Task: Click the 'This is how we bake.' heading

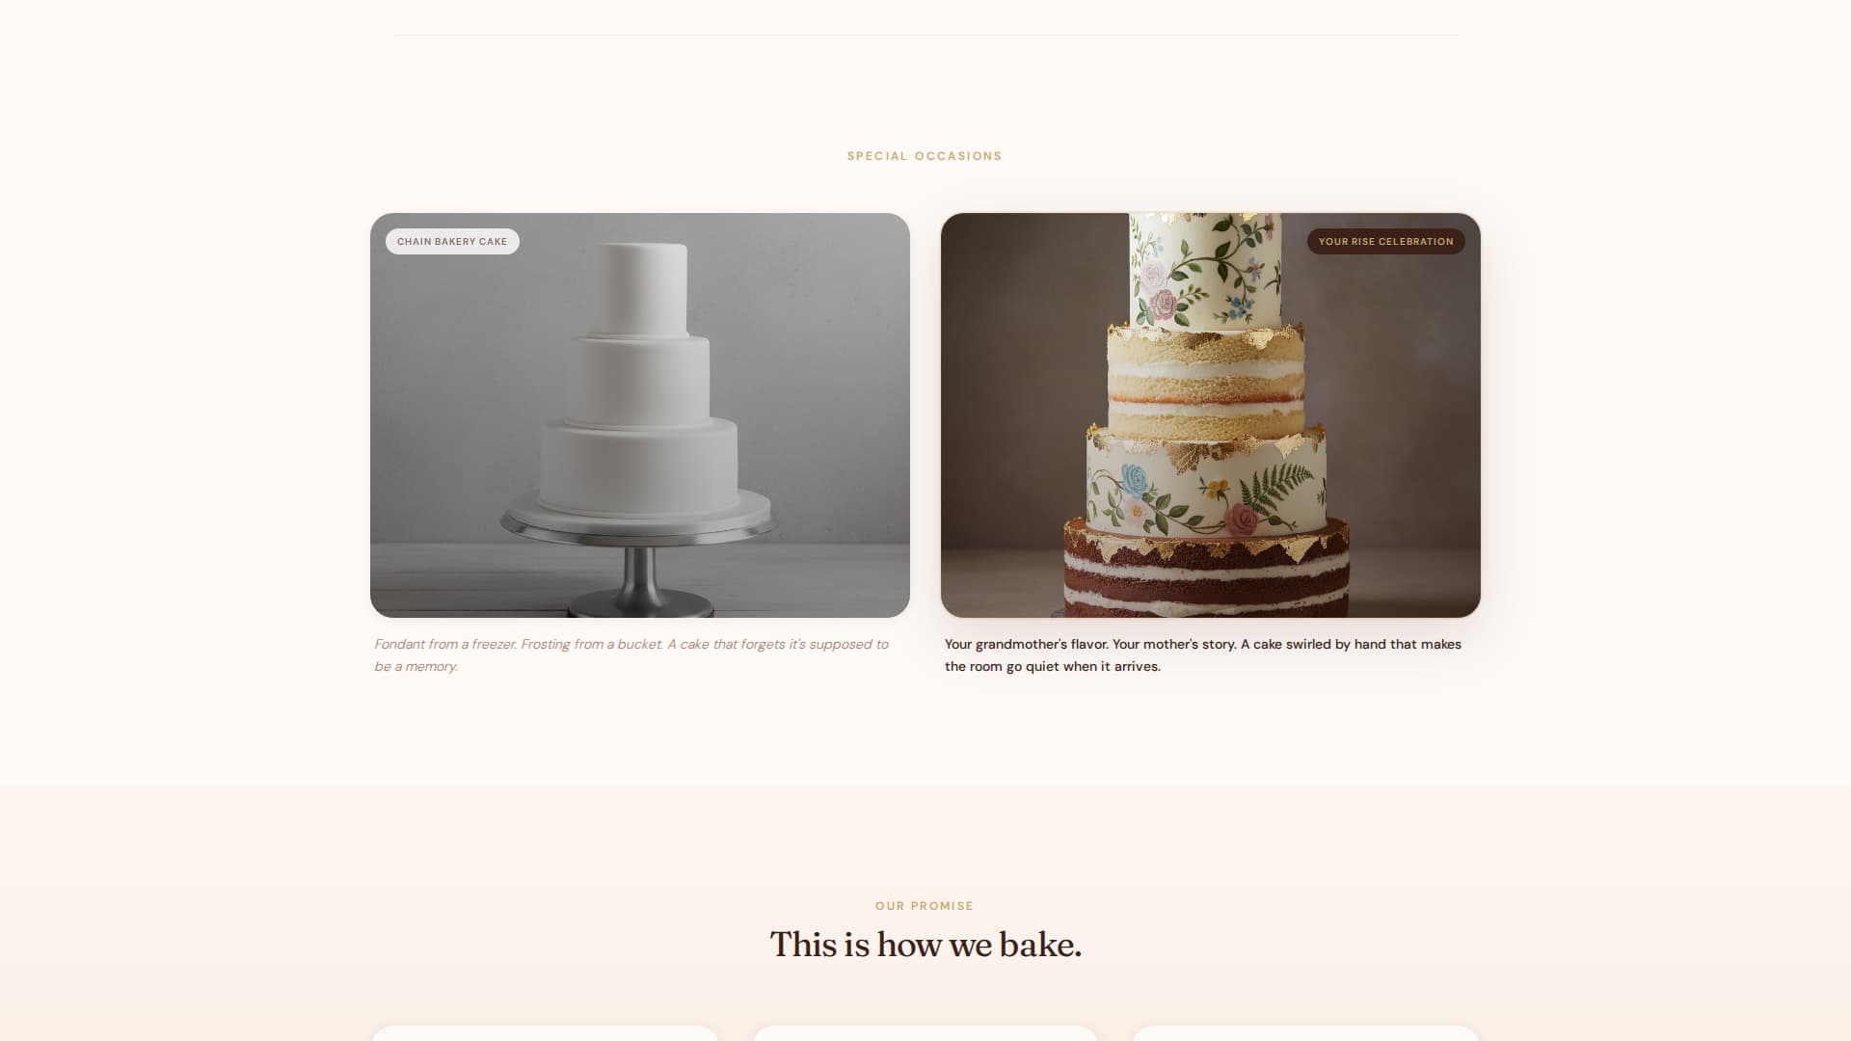Action: 925,945
